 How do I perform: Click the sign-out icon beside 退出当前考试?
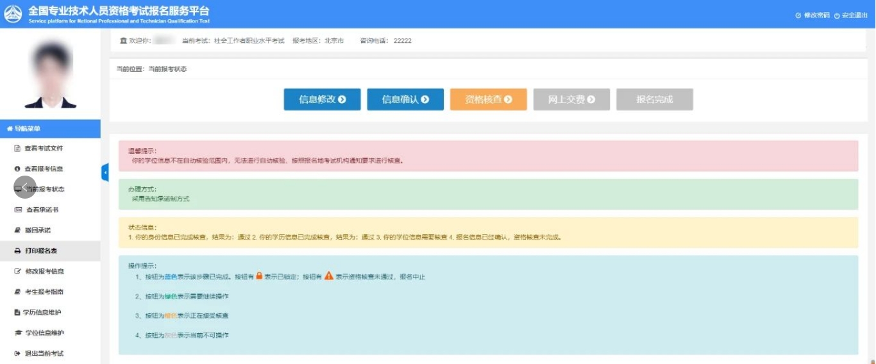[x=18, y=353]
